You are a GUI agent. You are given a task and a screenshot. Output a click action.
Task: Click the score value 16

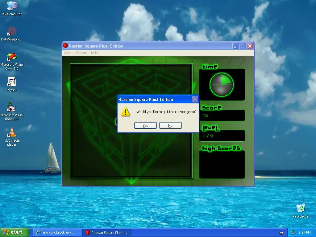[x=205, y=115]
